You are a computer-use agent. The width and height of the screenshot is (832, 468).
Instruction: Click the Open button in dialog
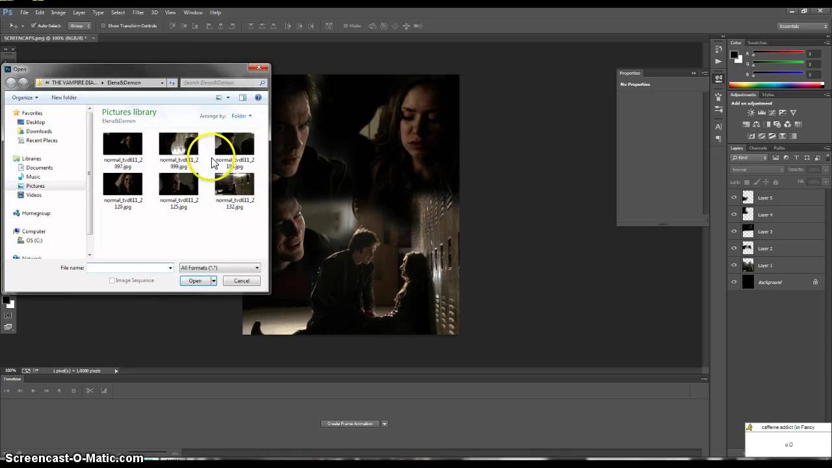tap(195, 281)
